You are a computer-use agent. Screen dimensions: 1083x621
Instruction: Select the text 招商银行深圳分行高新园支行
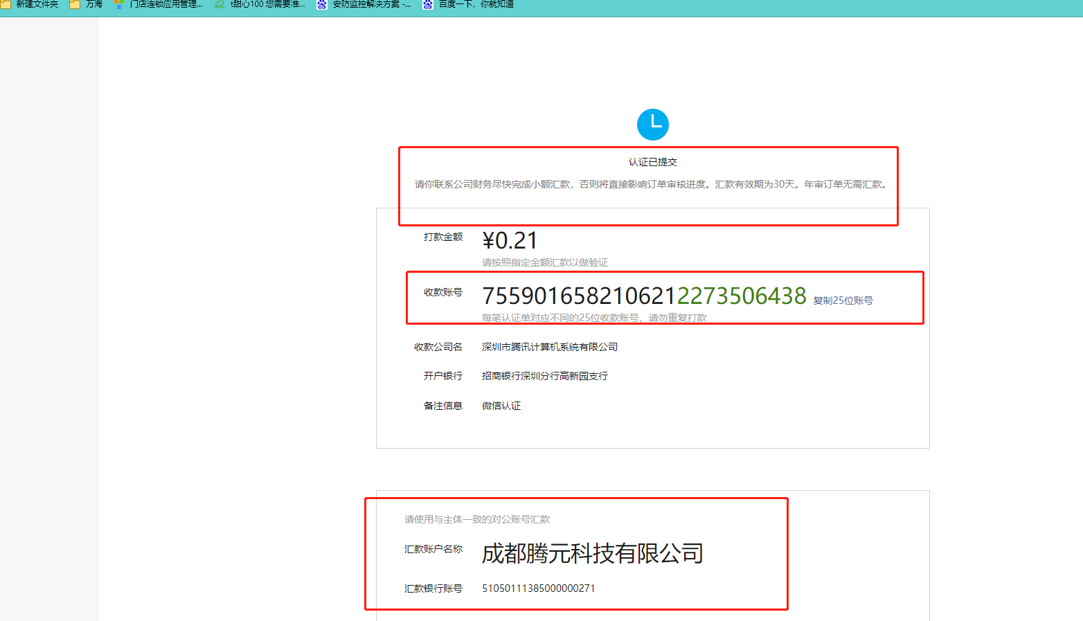coord(545,376)
